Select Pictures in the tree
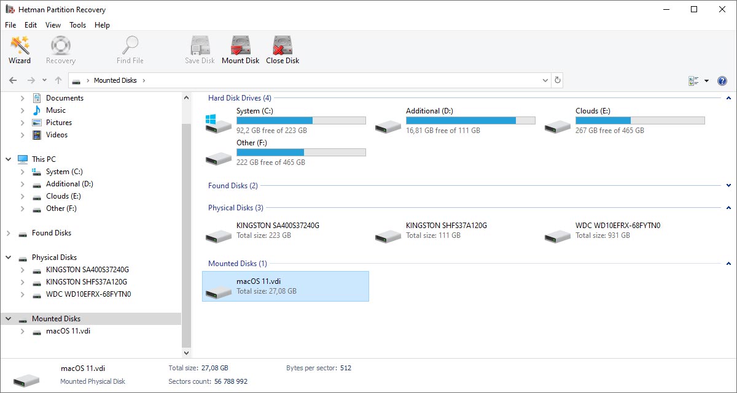 59,123
